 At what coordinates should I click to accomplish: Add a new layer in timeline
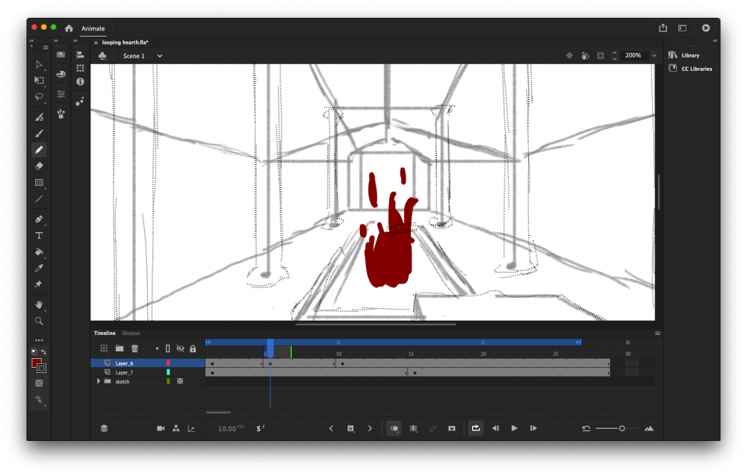click(104, 348)
